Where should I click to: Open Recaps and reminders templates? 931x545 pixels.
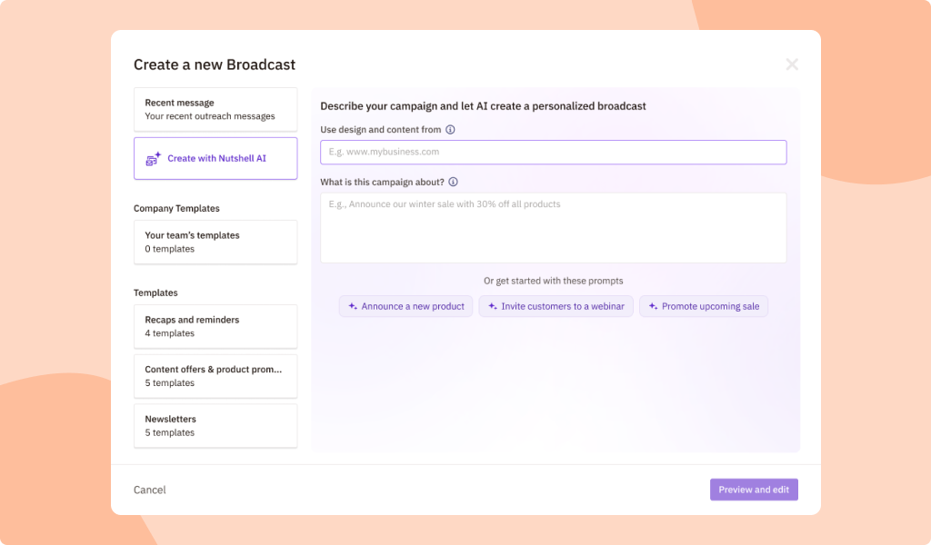click(215, 326)
